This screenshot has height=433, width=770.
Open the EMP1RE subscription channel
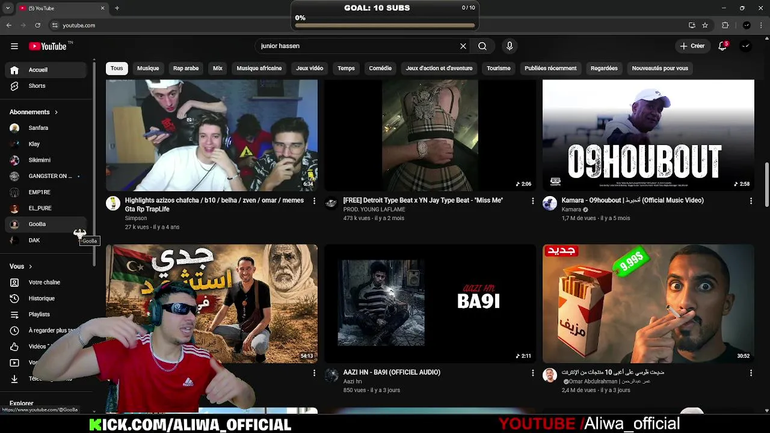[46, 192]
